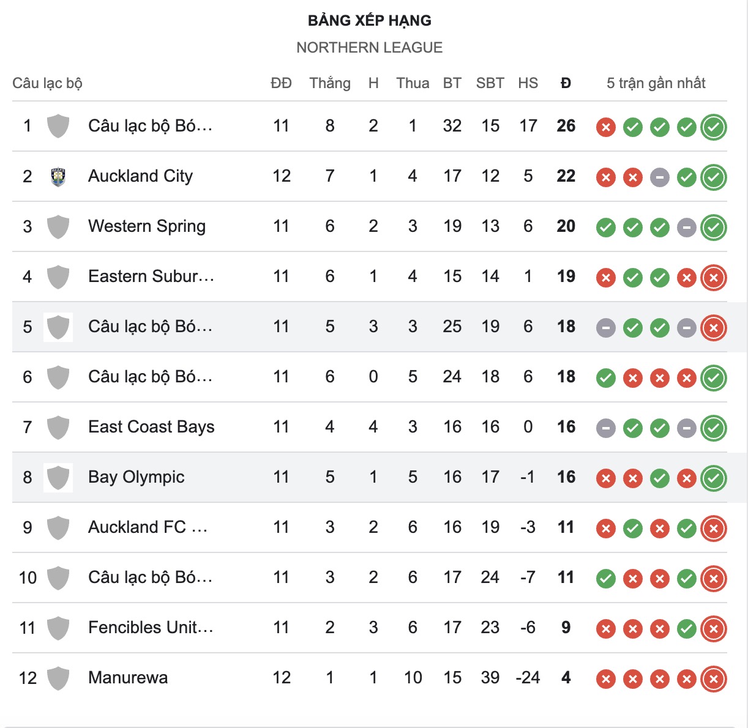
Task: Click the Auckland FC team name
Action: click(x=147, y=527)
